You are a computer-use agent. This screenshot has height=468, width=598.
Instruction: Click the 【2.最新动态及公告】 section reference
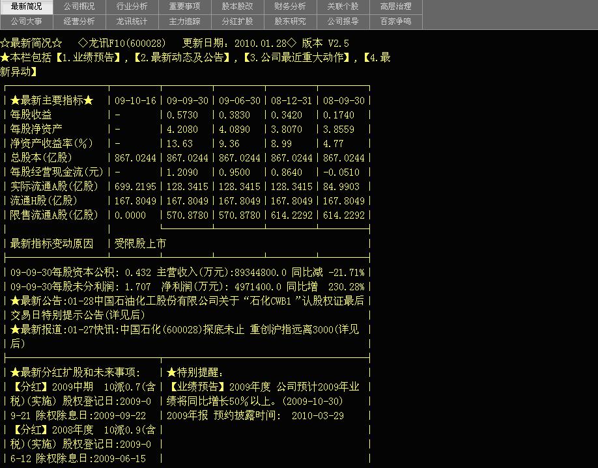tap(182, 57)
